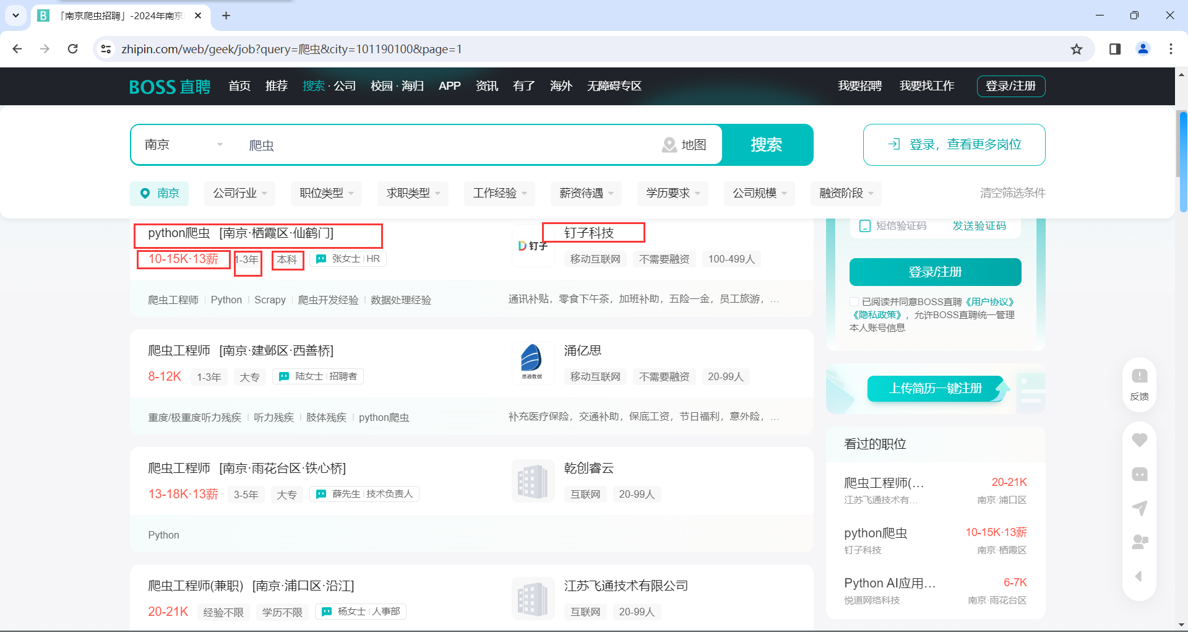Screen dimensions: 1188x632
Task: Click the BOSS直聘 logo
Action: click(170, 87)
